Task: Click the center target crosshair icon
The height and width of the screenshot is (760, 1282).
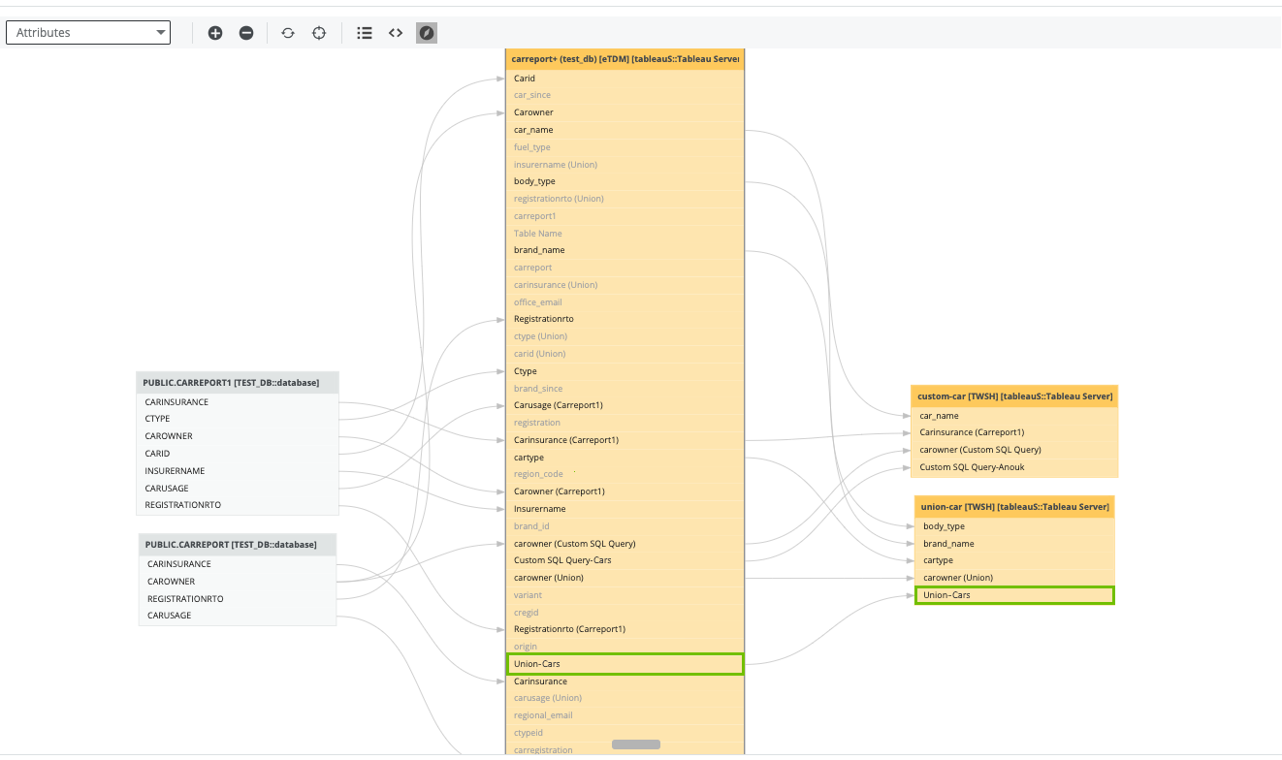Action: coord(319,33)
